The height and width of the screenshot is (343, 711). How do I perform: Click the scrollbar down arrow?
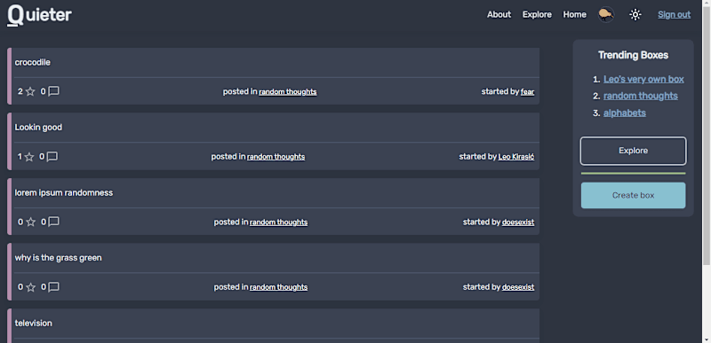click(707, 339)
